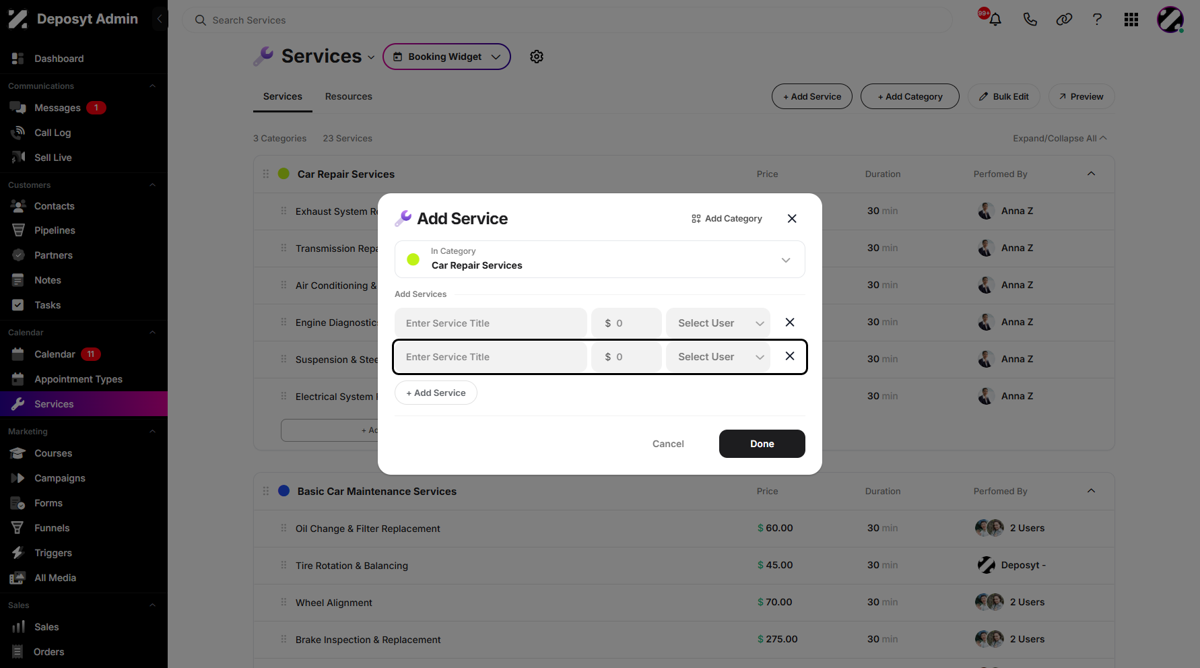Click the phone call icon in header

coord(1030,20)
